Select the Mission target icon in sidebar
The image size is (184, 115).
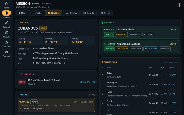6,13
